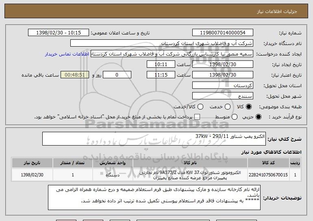Image resolution: width=313 pixels, height=221 pixels.
Task: Click the شرح کلی نیاز description box
Action: click(154, 139)
